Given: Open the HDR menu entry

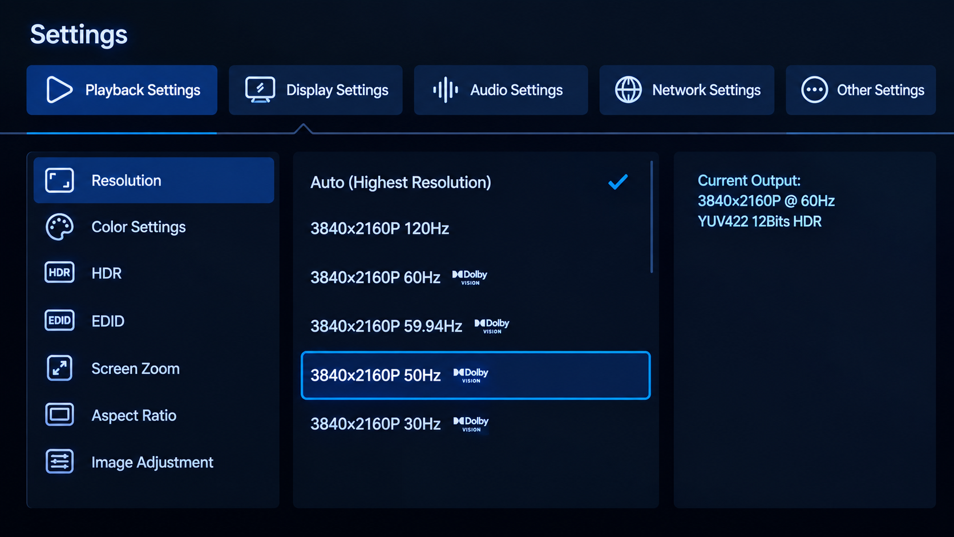Looking at the screenshot, I should point(154,273).
